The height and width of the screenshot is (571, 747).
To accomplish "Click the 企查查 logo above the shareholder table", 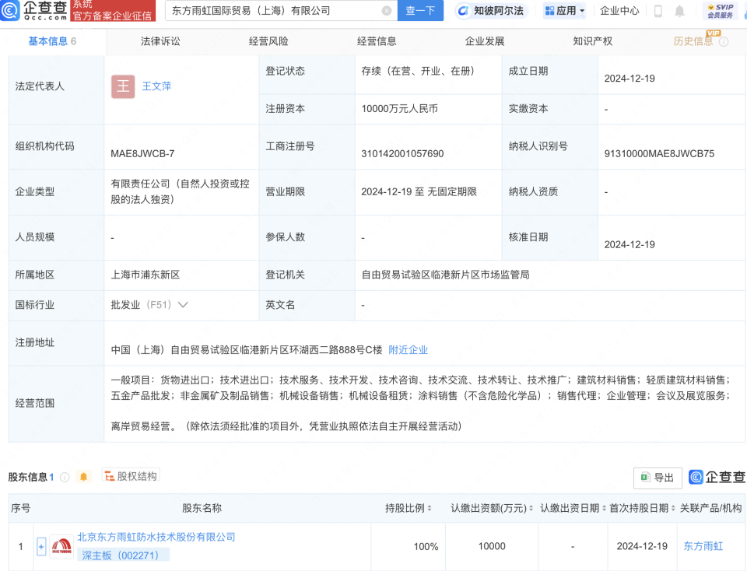I will tap(717, 477).
